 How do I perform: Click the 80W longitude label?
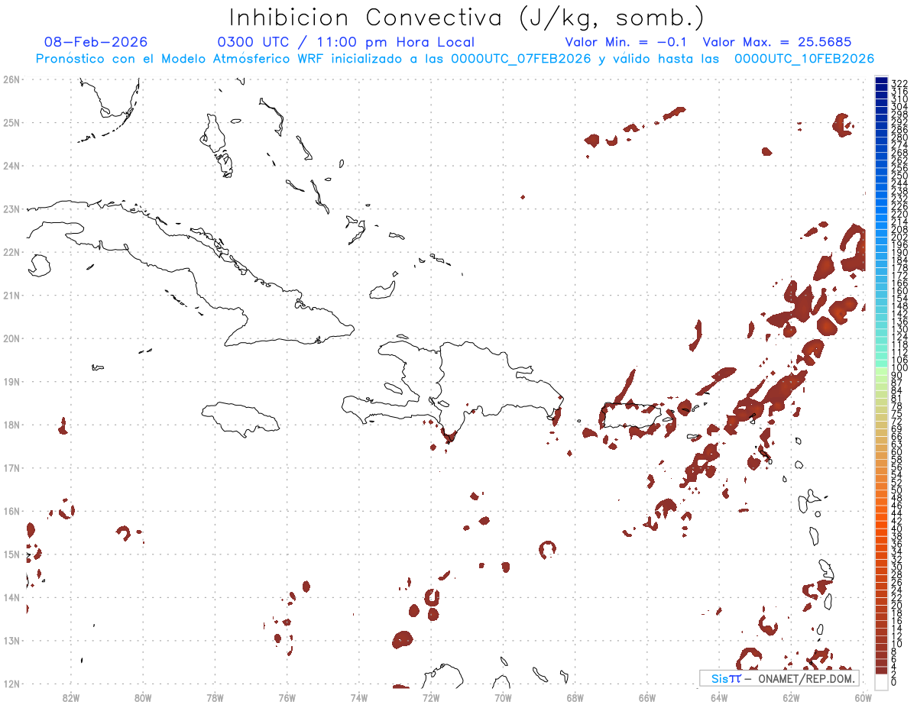coord(143,697)
